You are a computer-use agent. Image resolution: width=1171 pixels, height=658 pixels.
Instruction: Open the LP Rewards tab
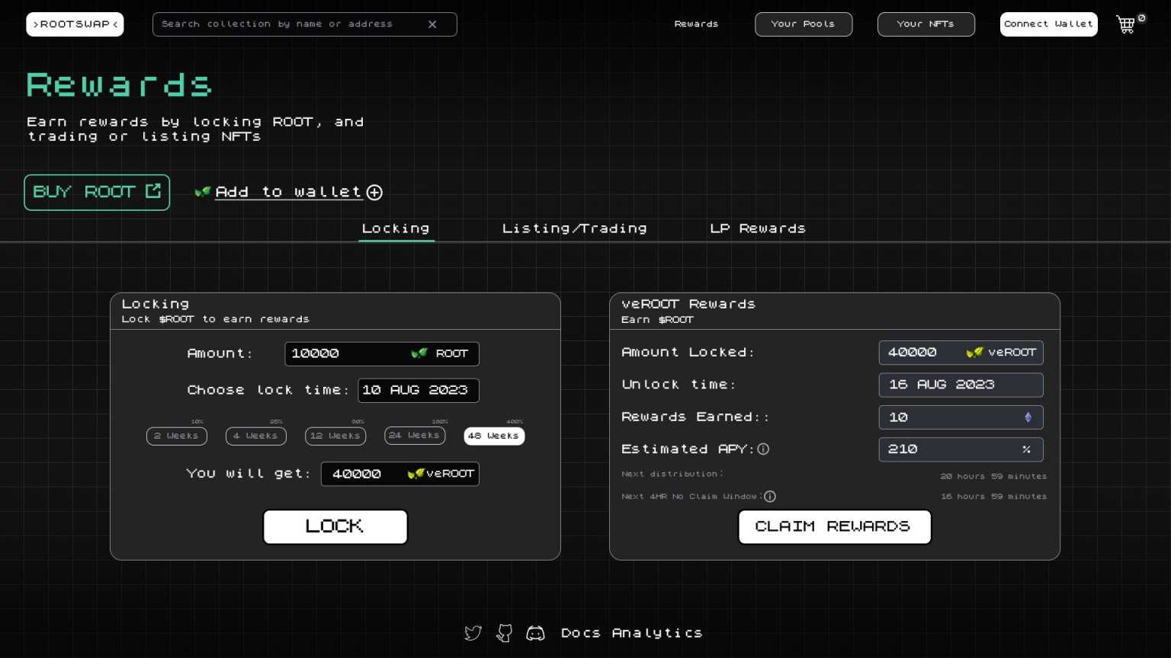point(757,228)
